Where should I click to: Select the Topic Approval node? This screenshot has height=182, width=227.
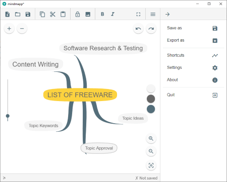tap(99, 148)
